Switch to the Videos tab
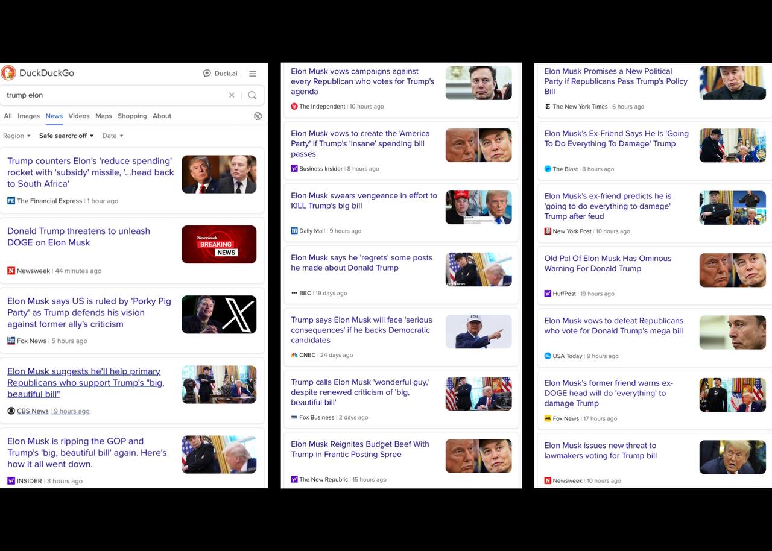Viewport: 772px width, 551px height. [79, 116]
